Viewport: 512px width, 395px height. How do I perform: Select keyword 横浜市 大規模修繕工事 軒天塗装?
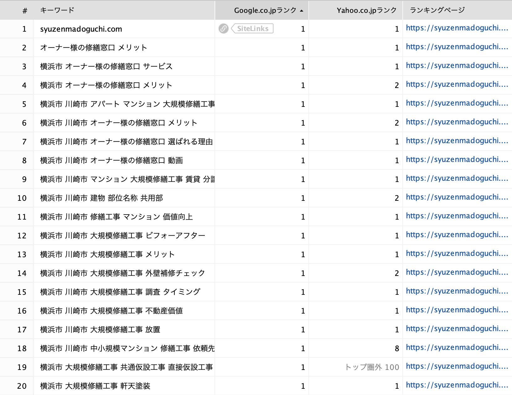click(x=95, y=386)
